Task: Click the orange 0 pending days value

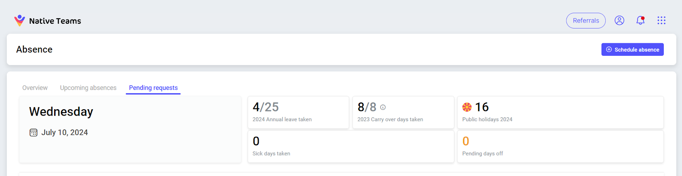Action: coord(466,141)
